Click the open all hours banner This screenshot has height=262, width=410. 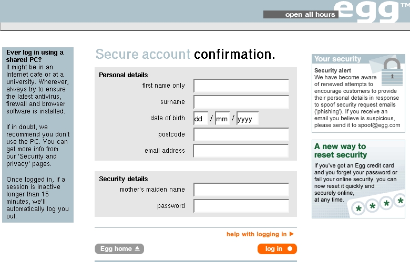tap(301, 15)
